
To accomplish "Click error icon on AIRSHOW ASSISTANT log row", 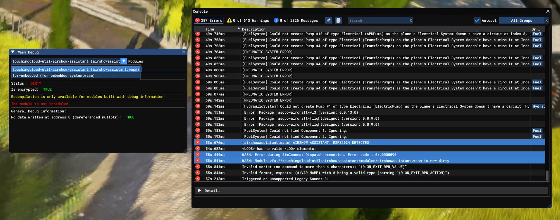I will coord(198,143).
